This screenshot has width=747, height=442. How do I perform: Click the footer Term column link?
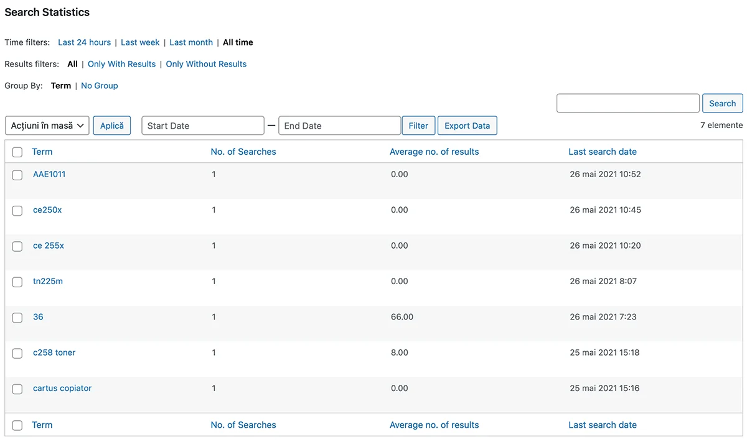point(42,425)
